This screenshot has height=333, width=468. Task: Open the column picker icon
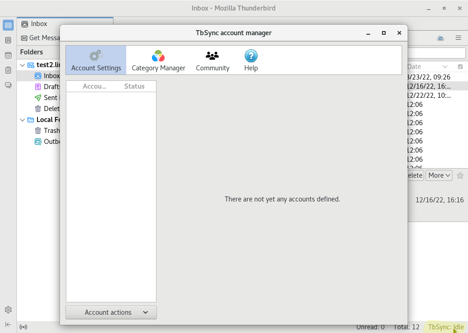coord(460,67)
